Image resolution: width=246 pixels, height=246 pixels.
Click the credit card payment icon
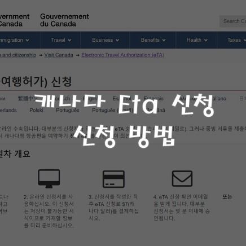(x=113, y=179)
